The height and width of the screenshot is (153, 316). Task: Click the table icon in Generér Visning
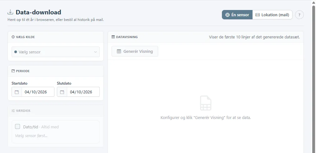[x=119, y=51]
